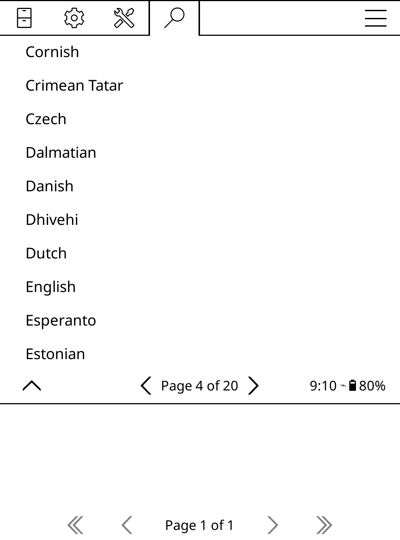This screenshot has height=540, width=400.
Task: Select the search magnifier tab
Action: [x=174, y=18]
